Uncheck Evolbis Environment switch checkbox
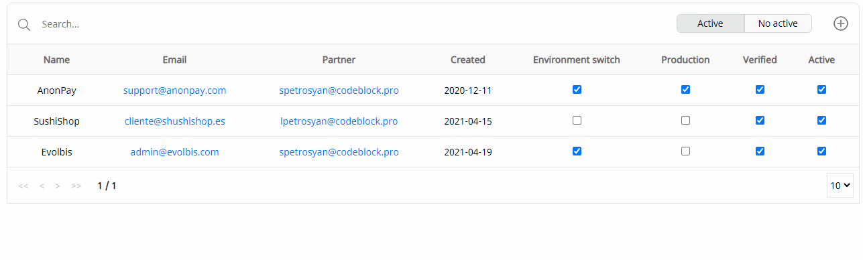 (x=577, y=151)
